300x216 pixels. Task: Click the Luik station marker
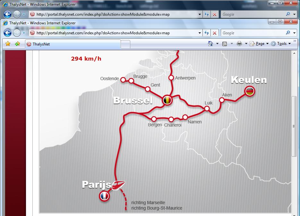coord(207,109)
